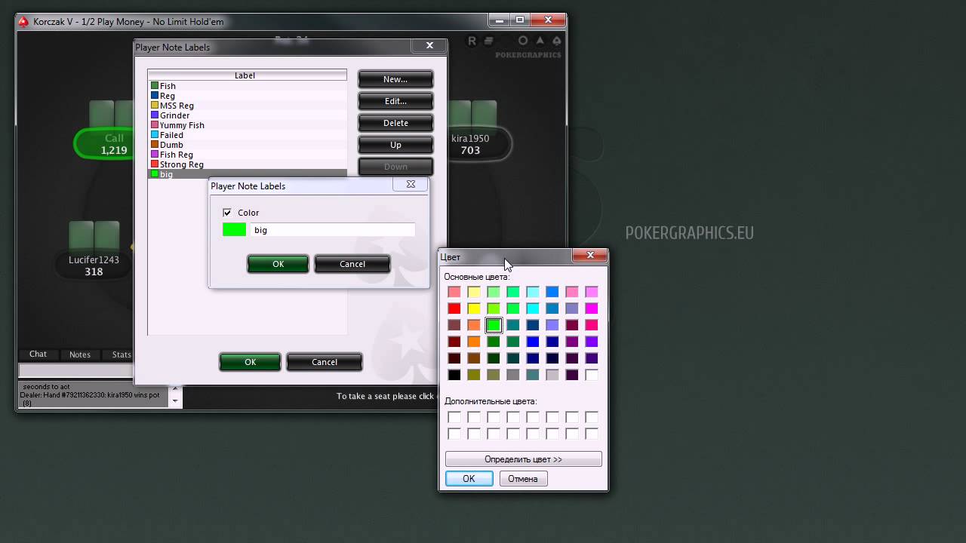This screenshot has height=543, width=966.
Task: Click the Lucifer1243 player seat
Action: (x=94, y=265)
